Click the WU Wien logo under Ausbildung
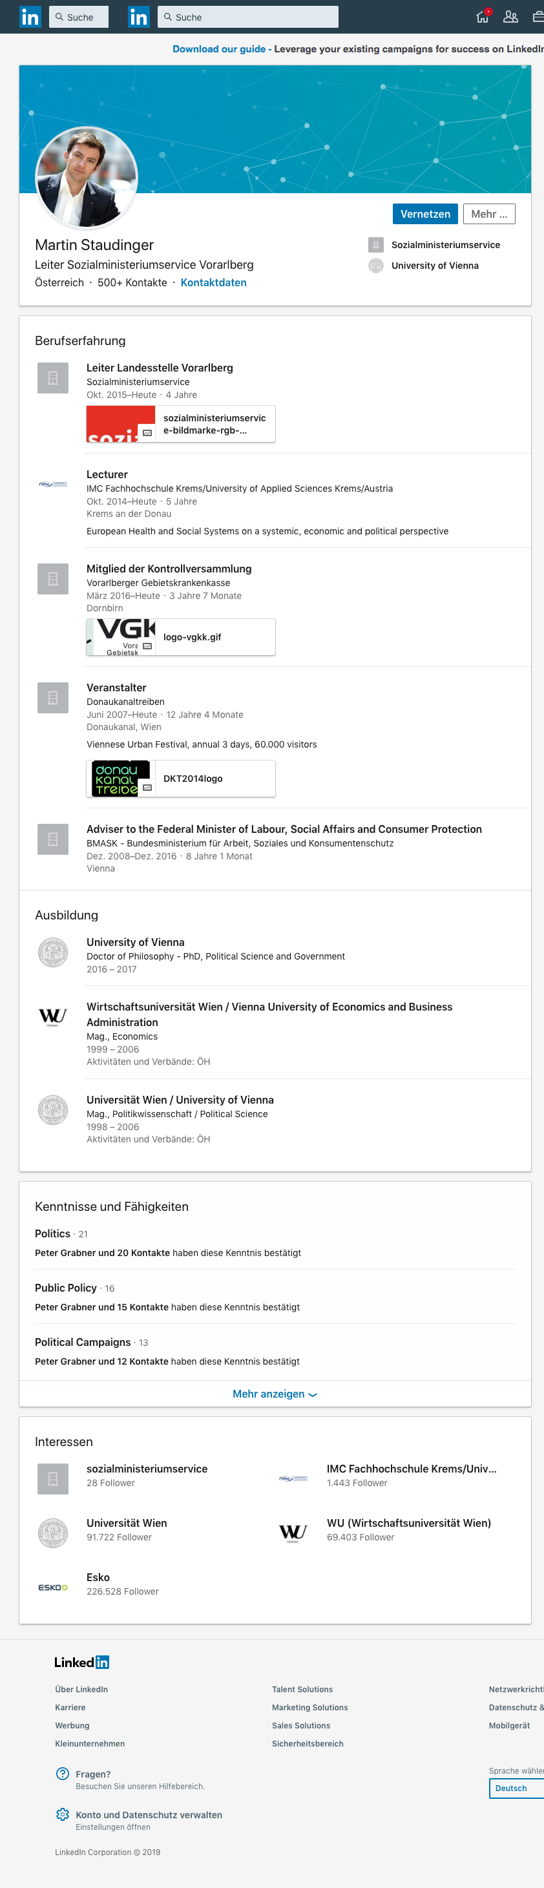The width and height of the screenshot is (544, 1888). click(x=53, y=1016)
